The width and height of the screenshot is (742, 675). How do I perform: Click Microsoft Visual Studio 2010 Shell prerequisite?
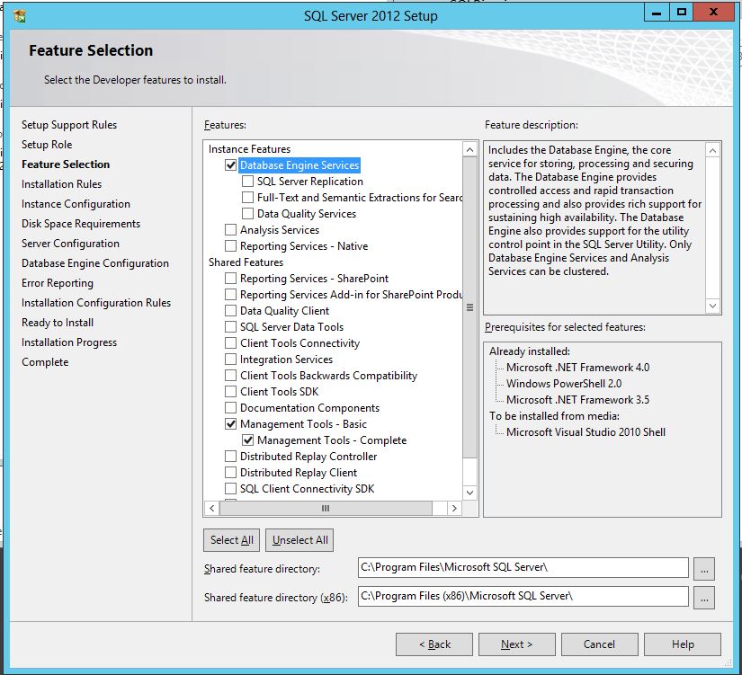click(x=586, y=431)
